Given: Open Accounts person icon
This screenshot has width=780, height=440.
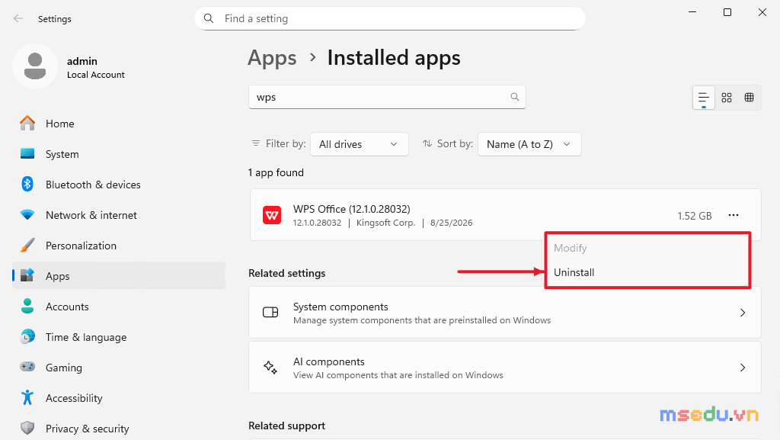Looking at the screenshot, I should (x=27, y=306).
